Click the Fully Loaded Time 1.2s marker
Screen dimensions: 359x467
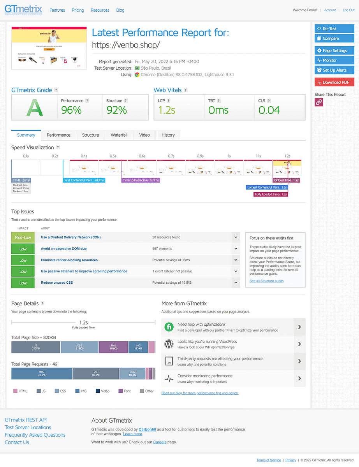271,194
